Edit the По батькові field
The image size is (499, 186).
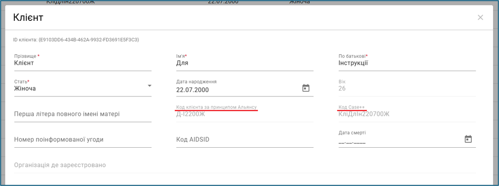coord(407,63)
